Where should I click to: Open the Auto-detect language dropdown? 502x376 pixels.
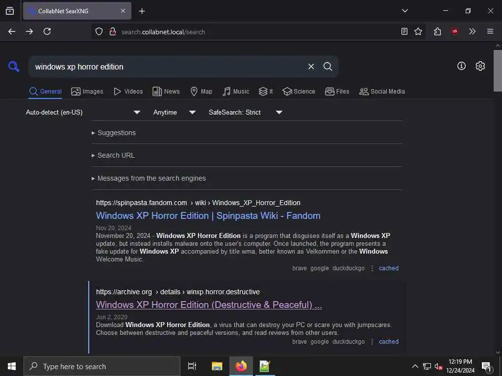point(83,112)
